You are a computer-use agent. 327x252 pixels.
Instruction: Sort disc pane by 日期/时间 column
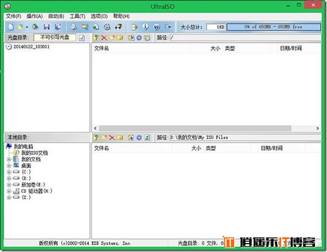290,48
